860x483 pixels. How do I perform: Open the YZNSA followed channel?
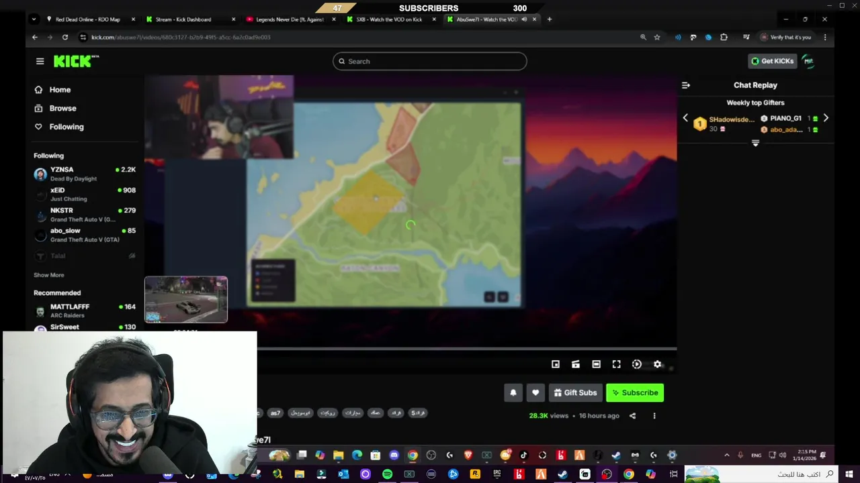(84, 174)
